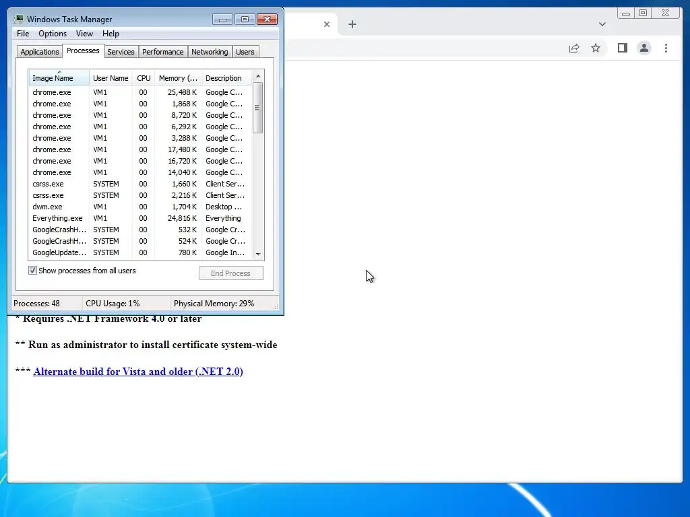Open Chrome profile avatar icon
Viewport: 690px width, 517px height.
pyautogui.click(x=644, y=48)
